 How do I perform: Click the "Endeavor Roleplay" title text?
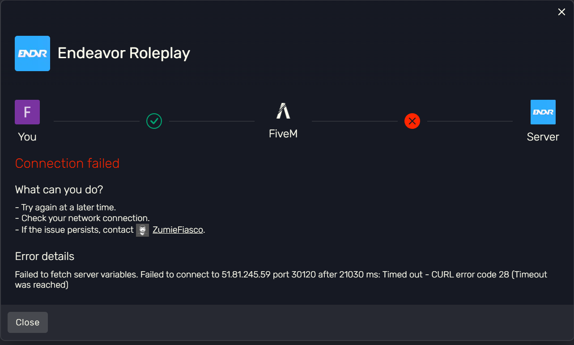[x=124, y=53]
